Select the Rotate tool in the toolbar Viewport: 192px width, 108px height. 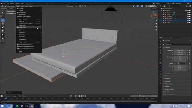click(x=3, y=23)
